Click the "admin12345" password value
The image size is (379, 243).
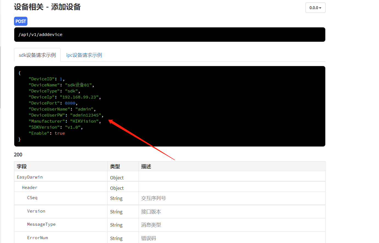click(x=86, y=115)
